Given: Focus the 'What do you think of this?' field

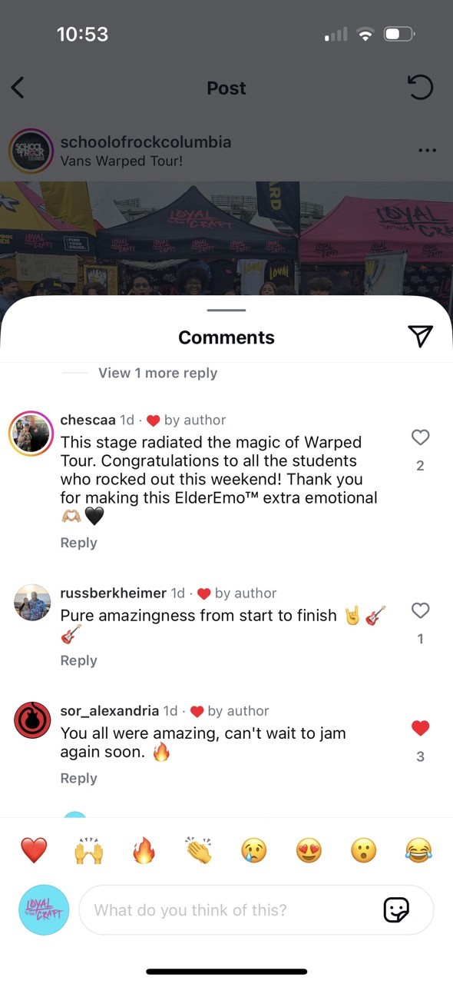Looking at the screenshot, I should tap(256, 910).
